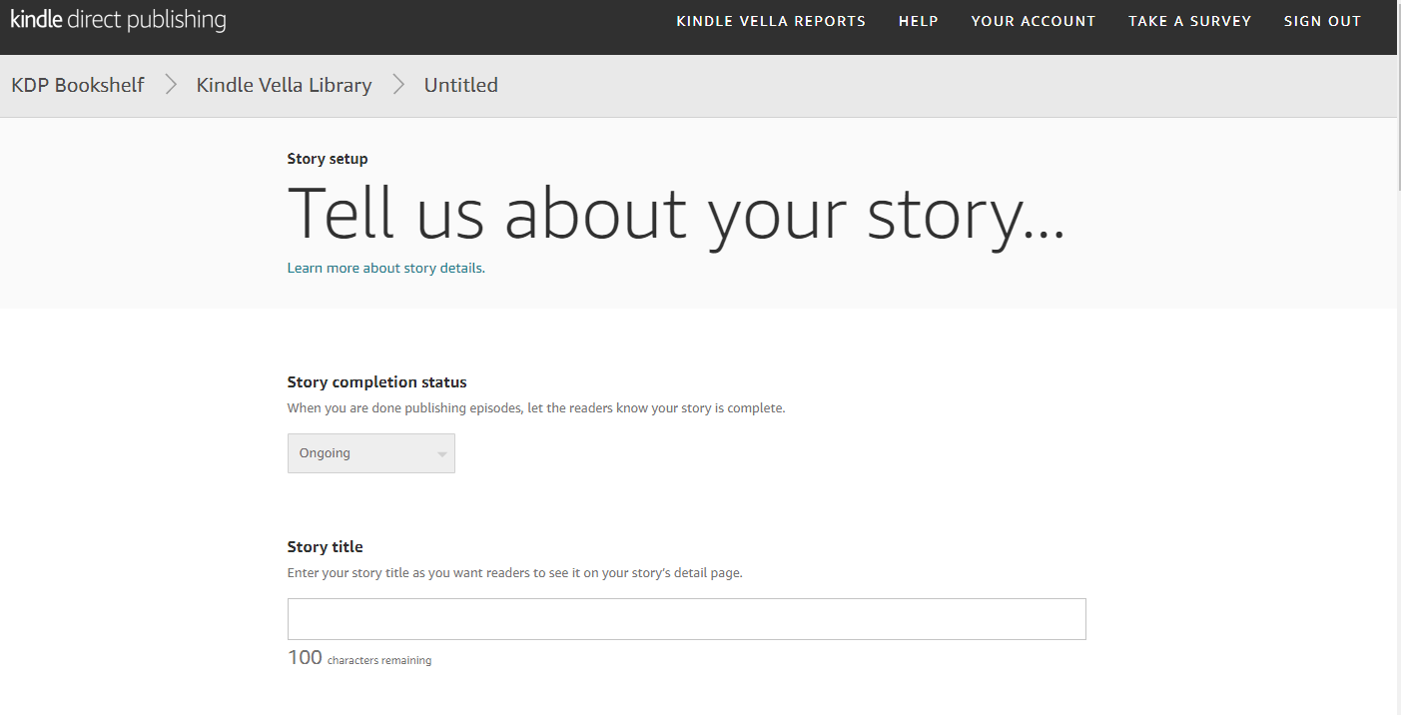Click the Story title field label
This screenshot has height=715, width=1401.
click(325, 547)
